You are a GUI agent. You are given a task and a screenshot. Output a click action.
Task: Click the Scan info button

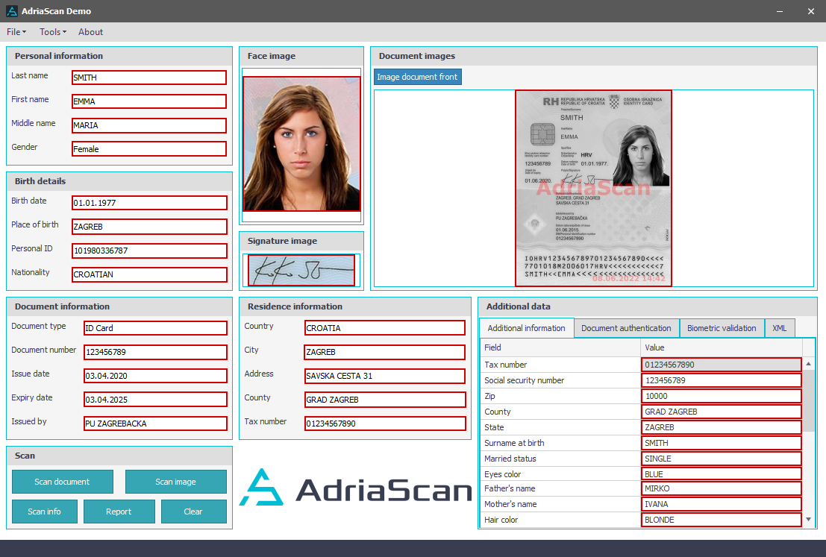(x=44, y=512)
